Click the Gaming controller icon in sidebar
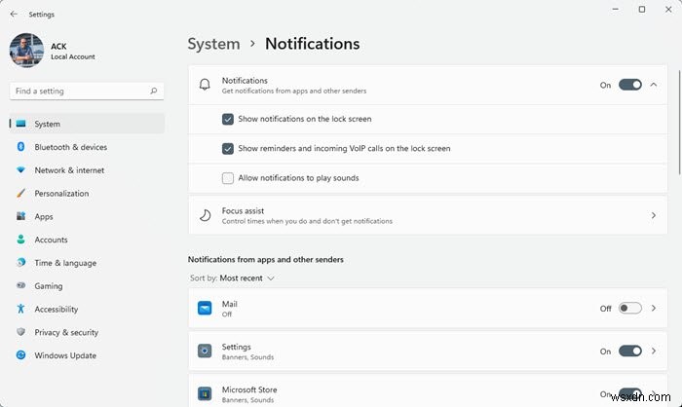 pyautogui.click(x=20, y=286)
